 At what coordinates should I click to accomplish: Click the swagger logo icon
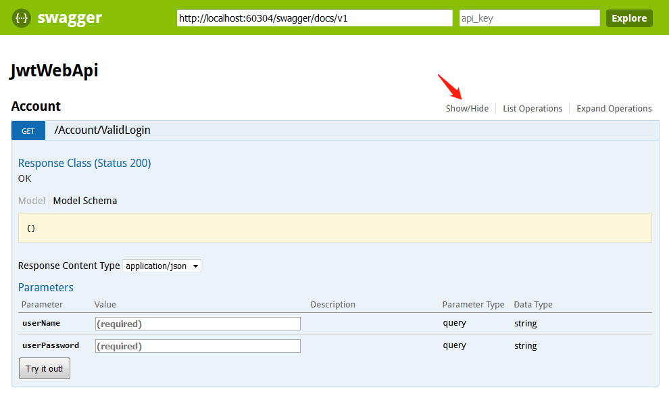[x=22, y=18]
